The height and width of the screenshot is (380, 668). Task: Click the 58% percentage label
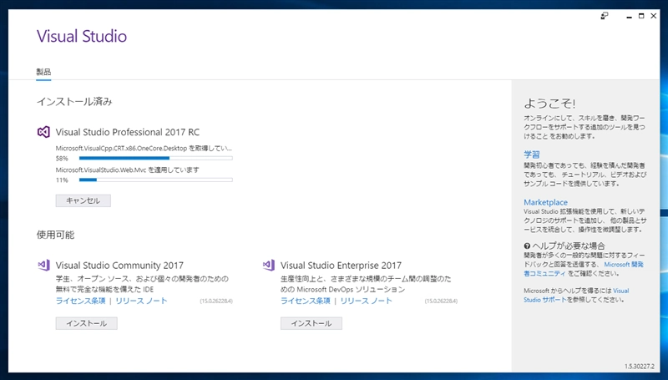[x=62, y=159]
